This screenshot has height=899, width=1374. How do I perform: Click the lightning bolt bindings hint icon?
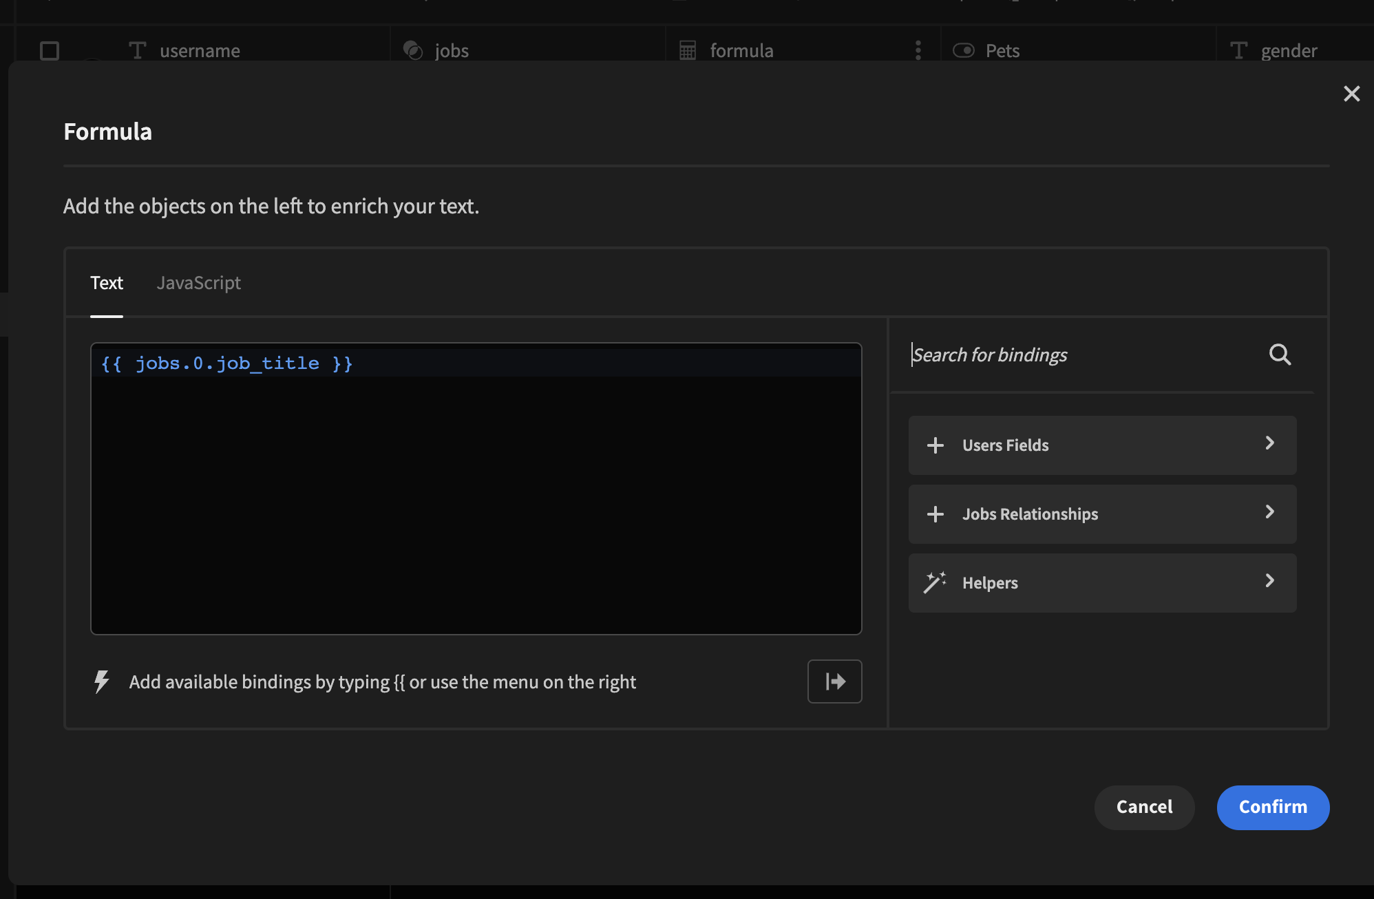(x=102, y=681)
